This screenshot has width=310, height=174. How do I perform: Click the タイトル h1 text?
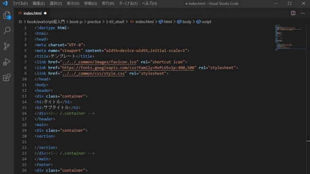pos(52,102)
